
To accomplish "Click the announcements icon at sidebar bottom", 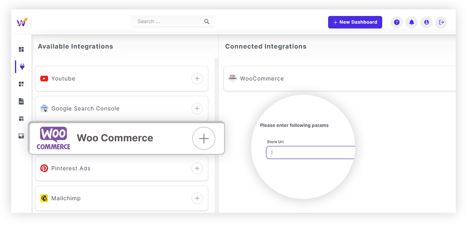I will click(21, 135).
